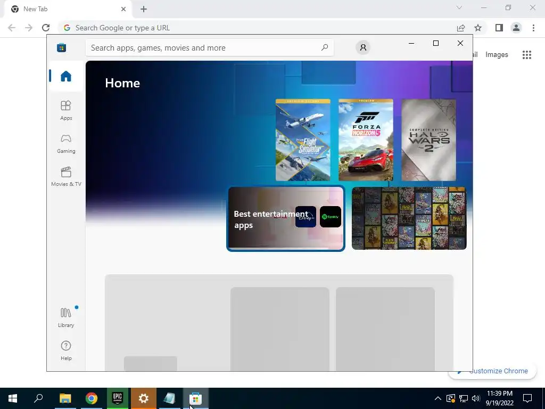Open the Forza Horizon 5 tile

[366, 140]
